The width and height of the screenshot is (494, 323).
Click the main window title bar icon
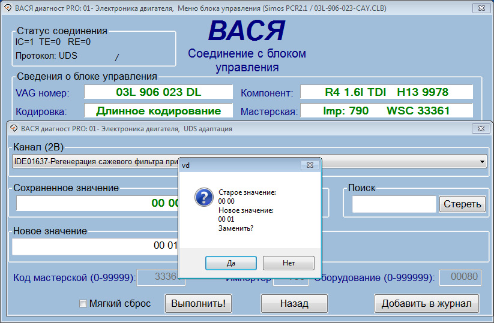[8, 8]
